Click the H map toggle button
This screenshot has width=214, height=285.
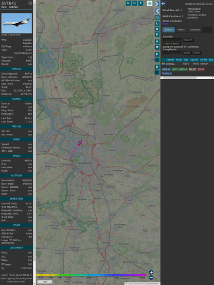point(134,3)
